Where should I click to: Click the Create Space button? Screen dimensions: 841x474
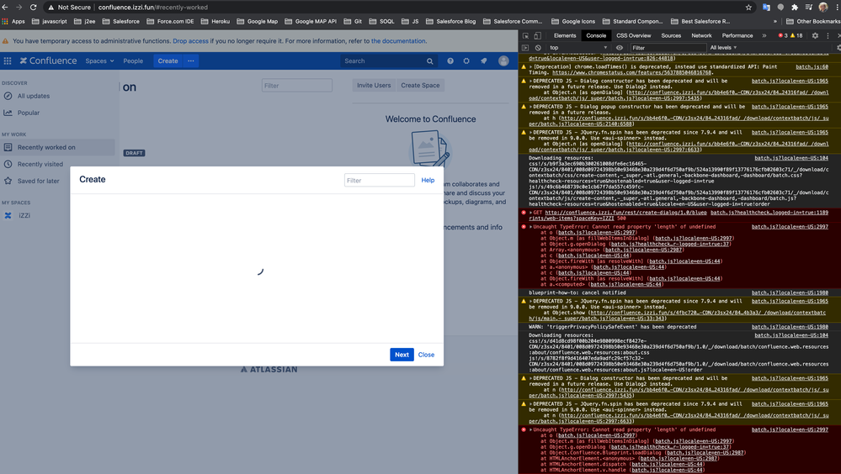(x=420, y=85)
